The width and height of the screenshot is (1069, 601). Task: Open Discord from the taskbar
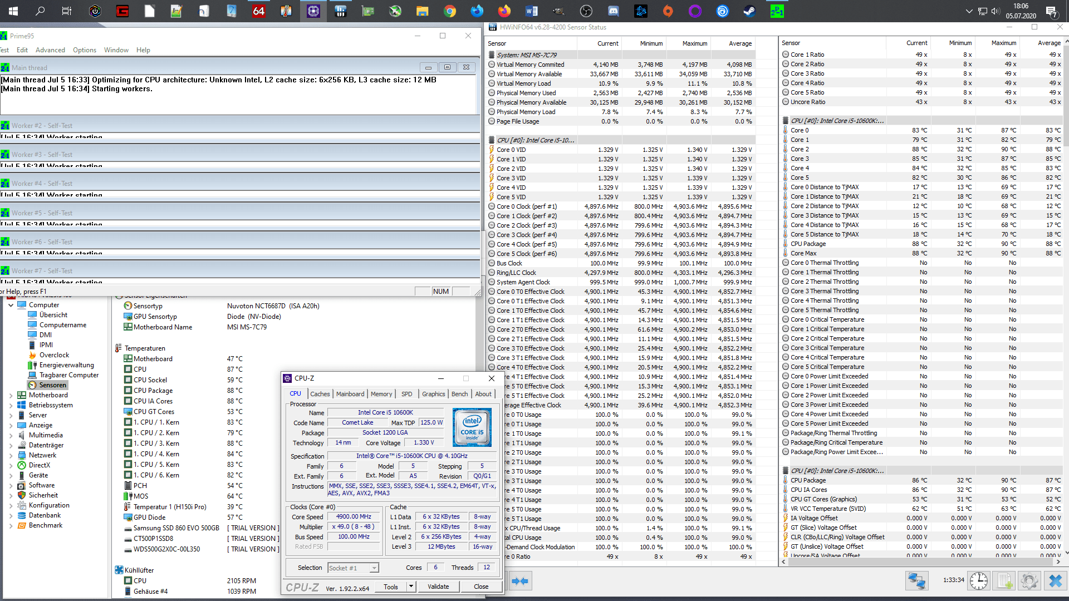[614, 11]
